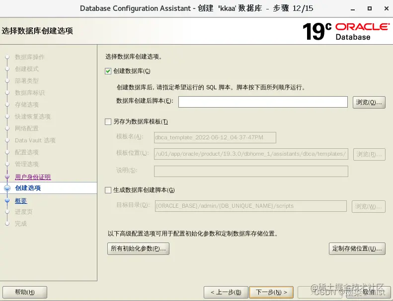The width and height of the screenshot is (393, 301).
Task: Open 定制存储位置(U)... dialog
Action: [357, 249]
